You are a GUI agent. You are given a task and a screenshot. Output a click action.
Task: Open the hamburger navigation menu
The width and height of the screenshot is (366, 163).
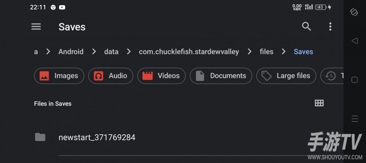[x=36, y=27]
